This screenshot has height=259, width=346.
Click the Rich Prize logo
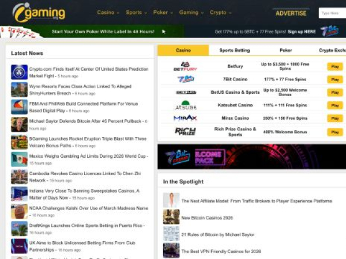click(185, 131)
